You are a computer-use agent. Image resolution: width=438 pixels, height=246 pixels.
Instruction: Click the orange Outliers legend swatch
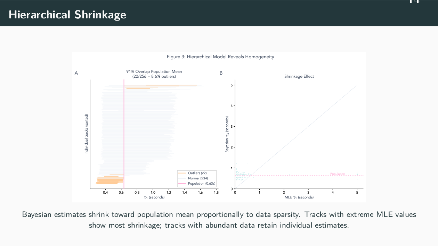[182, 173]
